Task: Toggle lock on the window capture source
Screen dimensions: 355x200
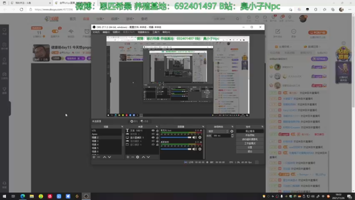Action: 157,145
